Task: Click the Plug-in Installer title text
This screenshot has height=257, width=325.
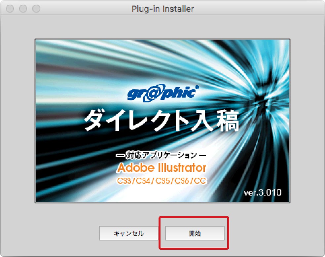Action: click(x=162, y=9)
